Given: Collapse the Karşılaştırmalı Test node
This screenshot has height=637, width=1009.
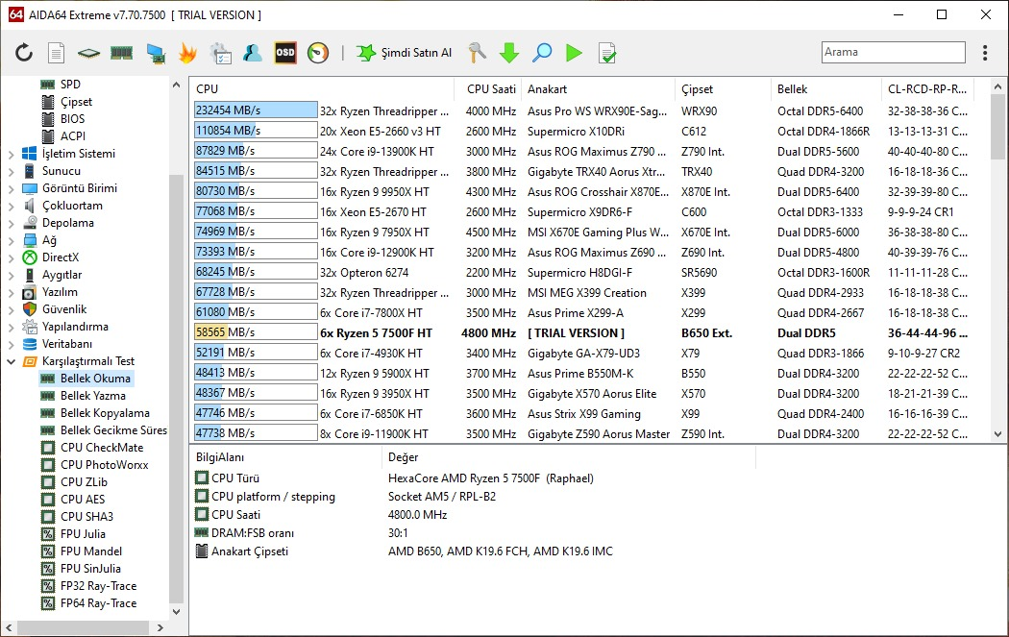Looking at the screenshot, I should click(11, 361).
